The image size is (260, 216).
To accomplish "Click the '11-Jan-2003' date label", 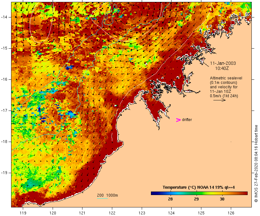I will pos(223,63).
